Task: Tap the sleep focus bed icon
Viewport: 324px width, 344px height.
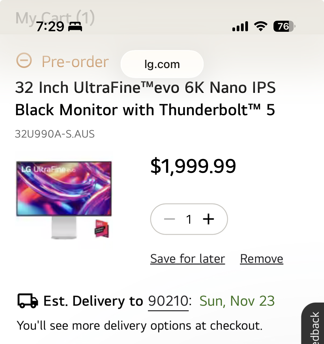Action: click(x=75, y=27)
